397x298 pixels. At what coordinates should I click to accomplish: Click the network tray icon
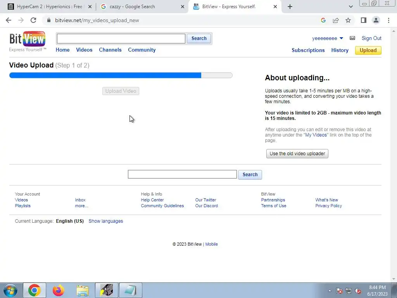click(x=349, y=291)
